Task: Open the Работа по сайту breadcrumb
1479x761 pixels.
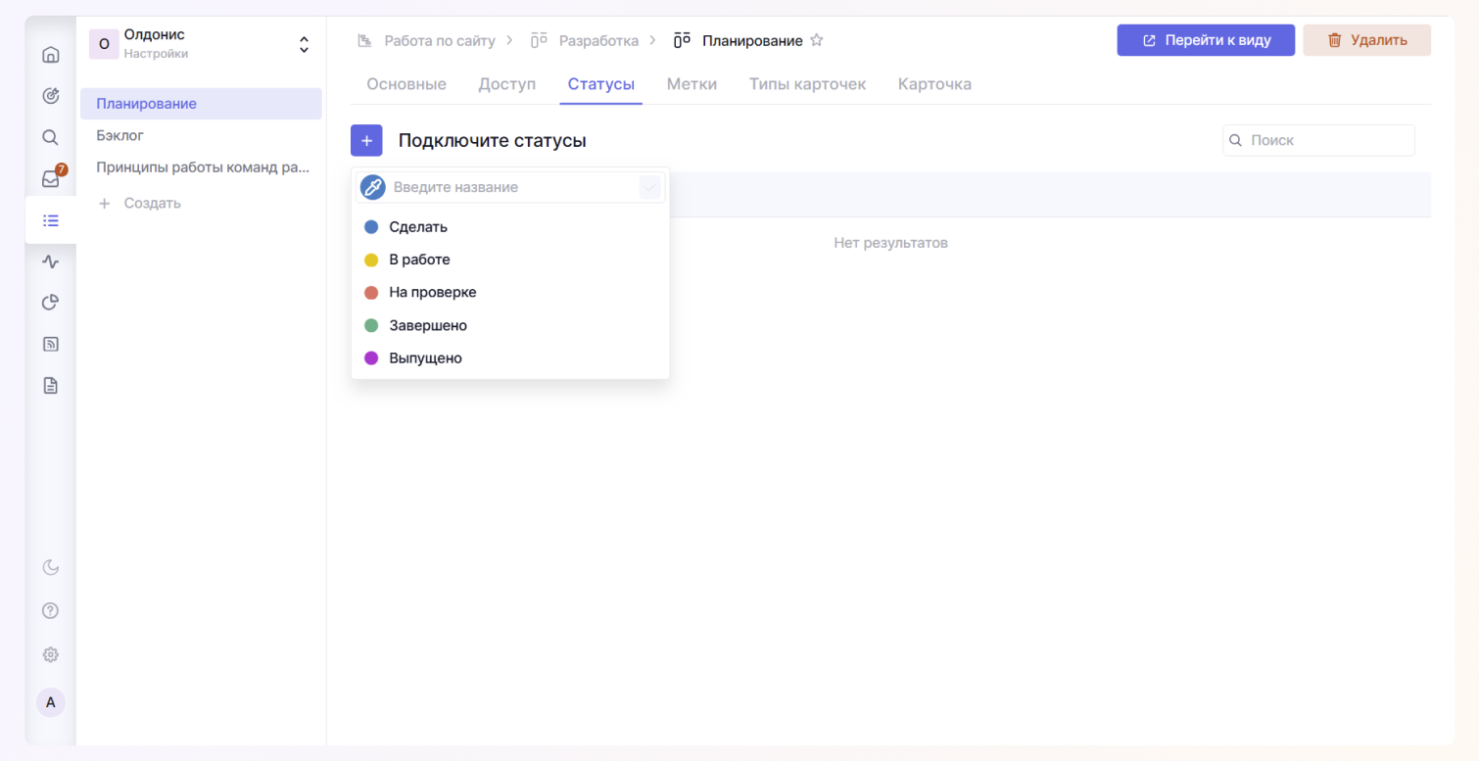Action: pyautogui.click(x=439, y=41)
